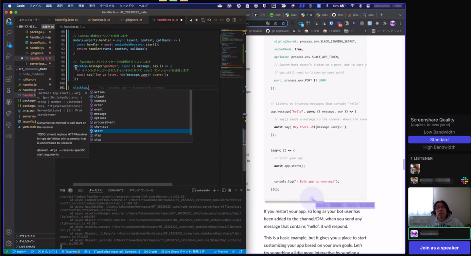Image resolution: width=471 pixels, height=256 pixels.
Task: Open Source Control view with 12 badge
Action: (9, 45)
